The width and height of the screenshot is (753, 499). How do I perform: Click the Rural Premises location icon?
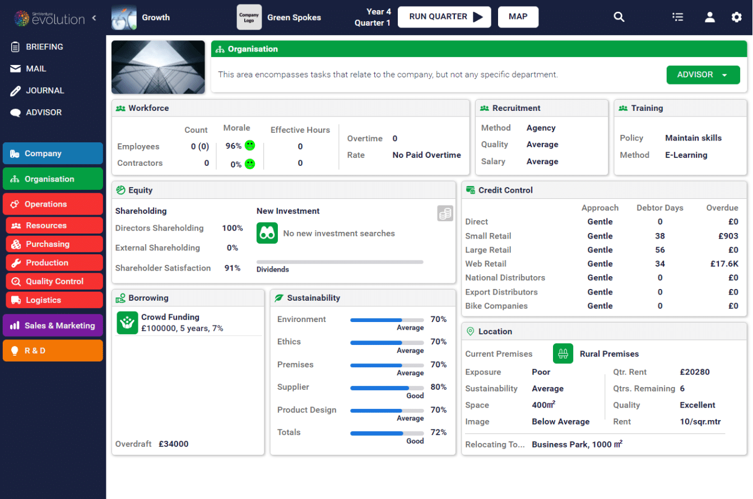pos(563,354)
